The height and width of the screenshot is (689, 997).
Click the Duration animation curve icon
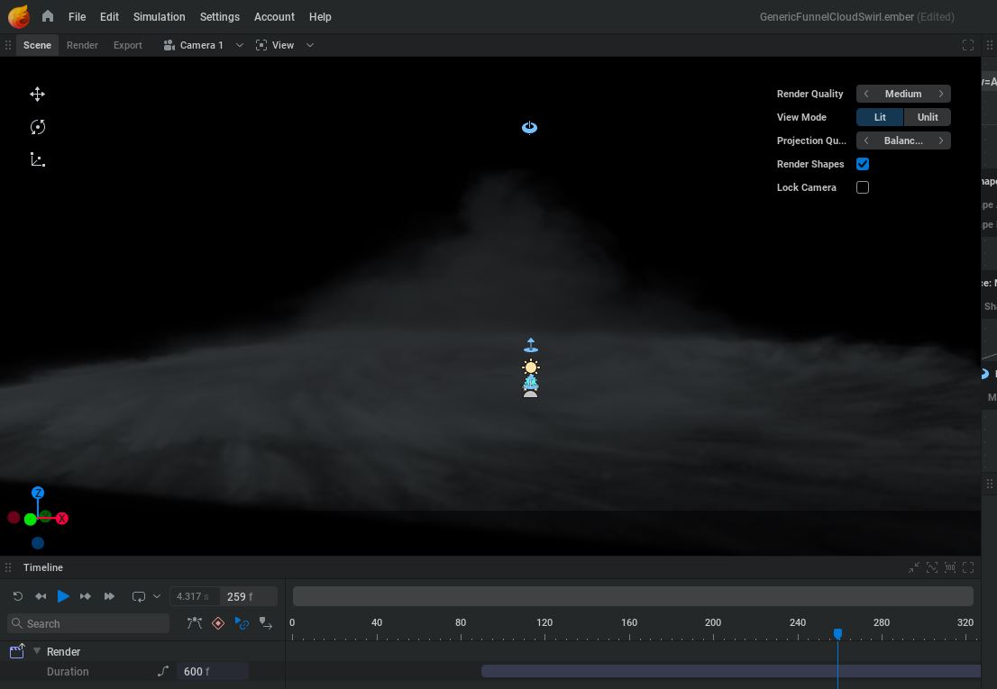163,671
